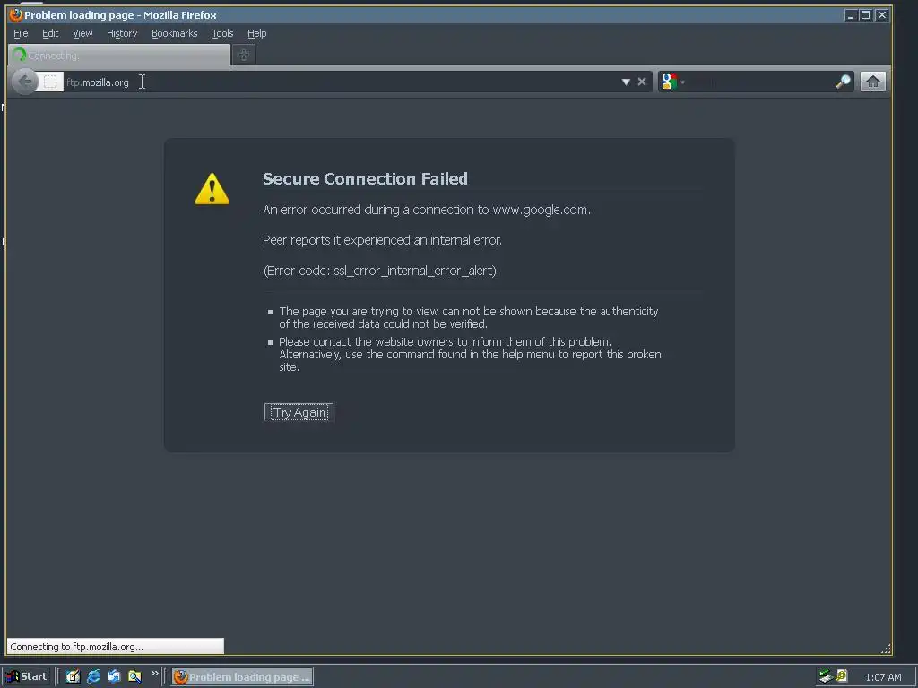Go to the home page icon
This screenshot has width=918, height=688.
[872, 82]
